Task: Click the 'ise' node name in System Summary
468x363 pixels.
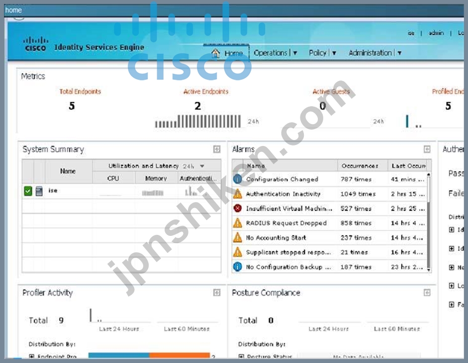Action: pos(53,191)
